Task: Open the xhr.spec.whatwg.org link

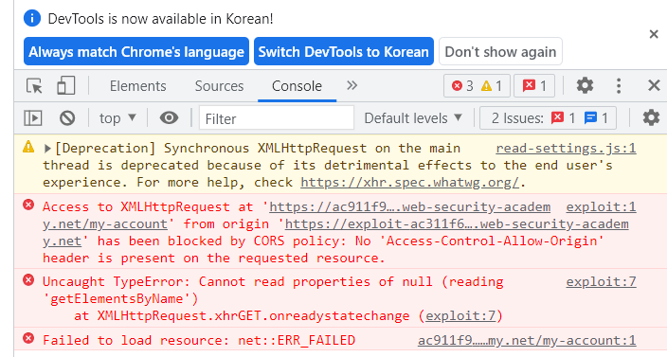Action: point(409,183)
